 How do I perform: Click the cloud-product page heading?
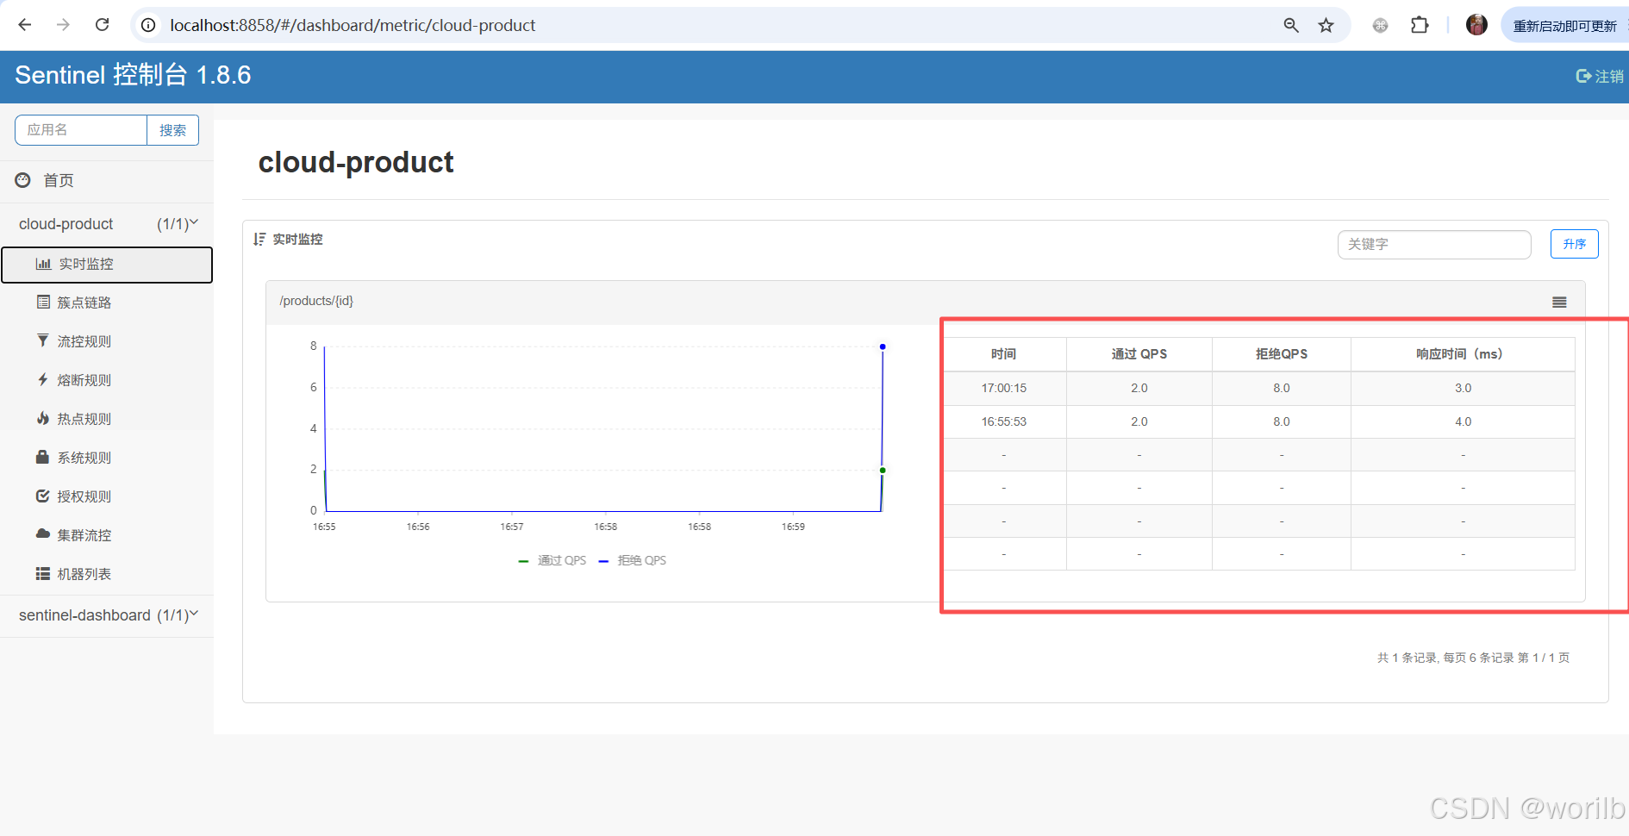point(356,162)
